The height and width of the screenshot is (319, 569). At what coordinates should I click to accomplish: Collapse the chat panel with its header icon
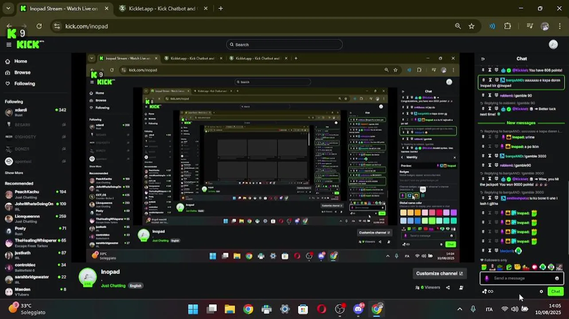pos(483,58)
